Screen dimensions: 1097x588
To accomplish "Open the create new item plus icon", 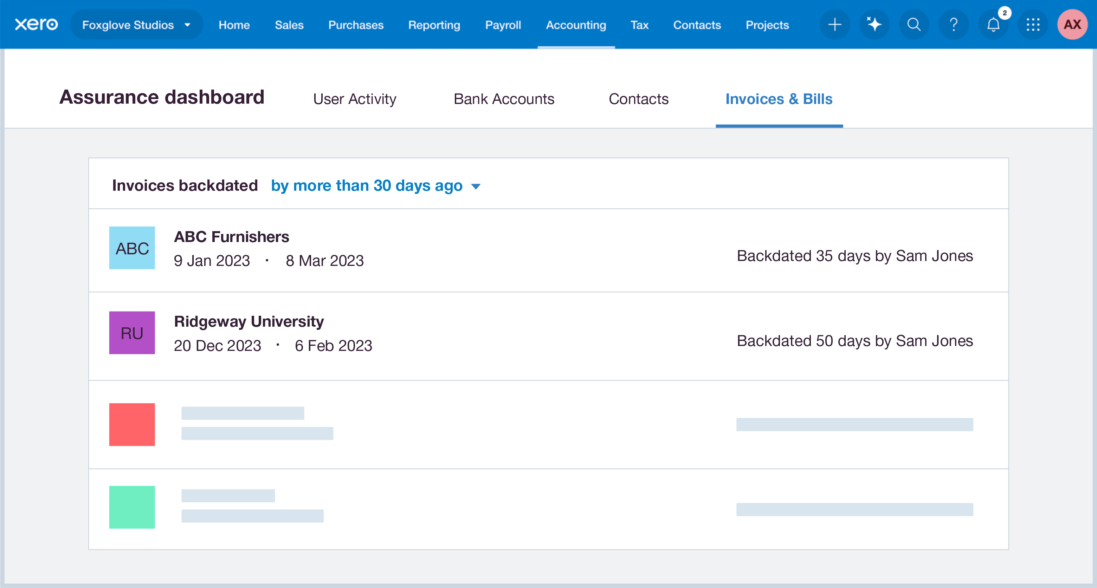I will click(x=834, y=24).
